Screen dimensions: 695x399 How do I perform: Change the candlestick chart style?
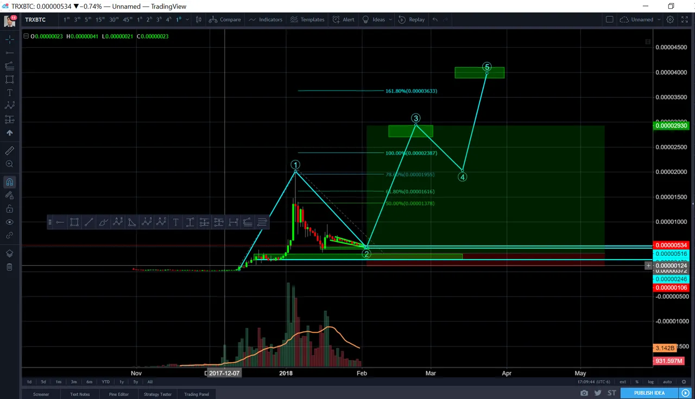tap(199, 20)
